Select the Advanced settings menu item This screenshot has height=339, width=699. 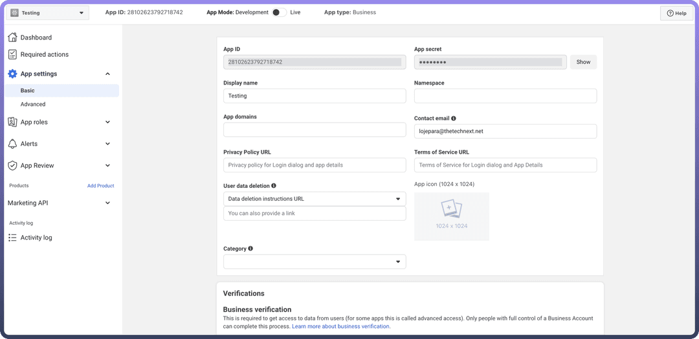click(x=33, y=104)
